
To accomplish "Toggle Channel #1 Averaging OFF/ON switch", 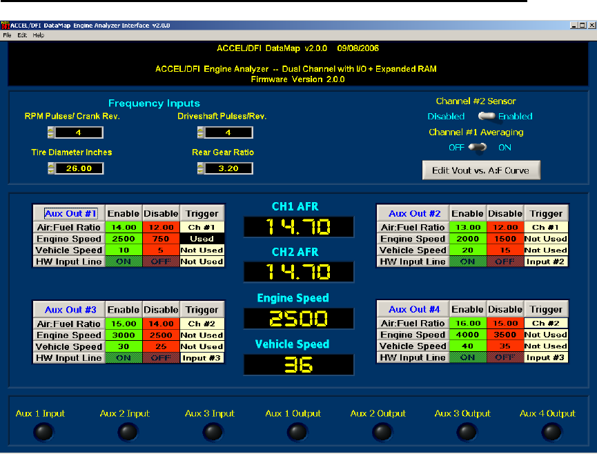I will pos(478,147).
